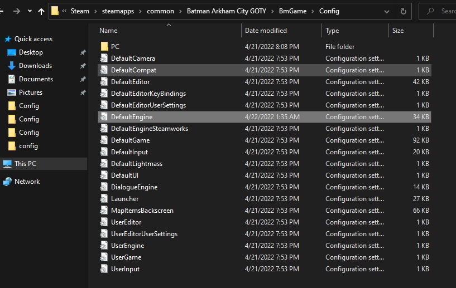
Task: Select the PC folder icon
Action: [104, 47]
